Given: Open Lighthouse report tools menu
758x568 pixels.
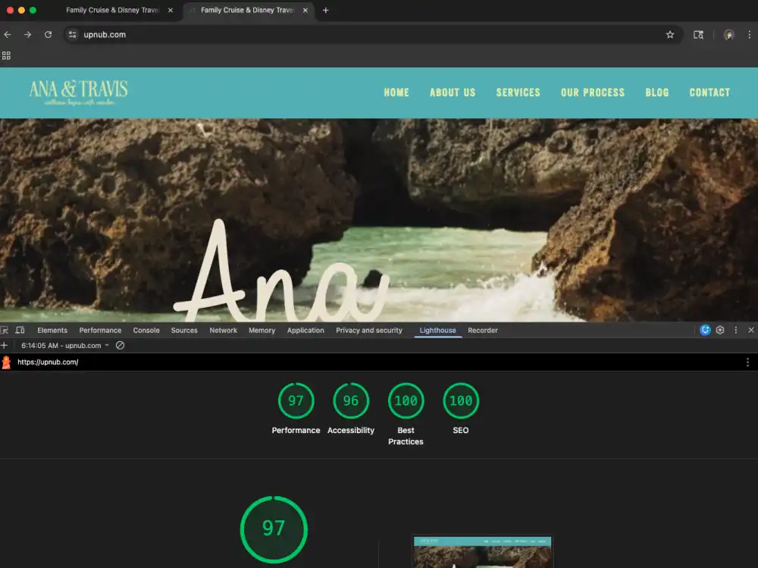Looking at the screenshot, I should coord(747,362).
